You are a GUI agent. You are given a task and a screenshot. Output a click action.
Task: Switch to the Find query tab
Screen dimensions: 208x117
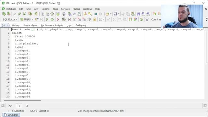[x=81, y=25]
